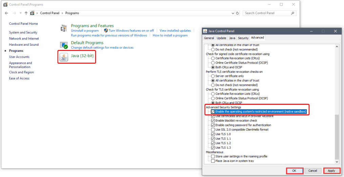Screen dimensions: 344x177
Task: Click Cancel in Java Control Panel
Action: point(312,171)
